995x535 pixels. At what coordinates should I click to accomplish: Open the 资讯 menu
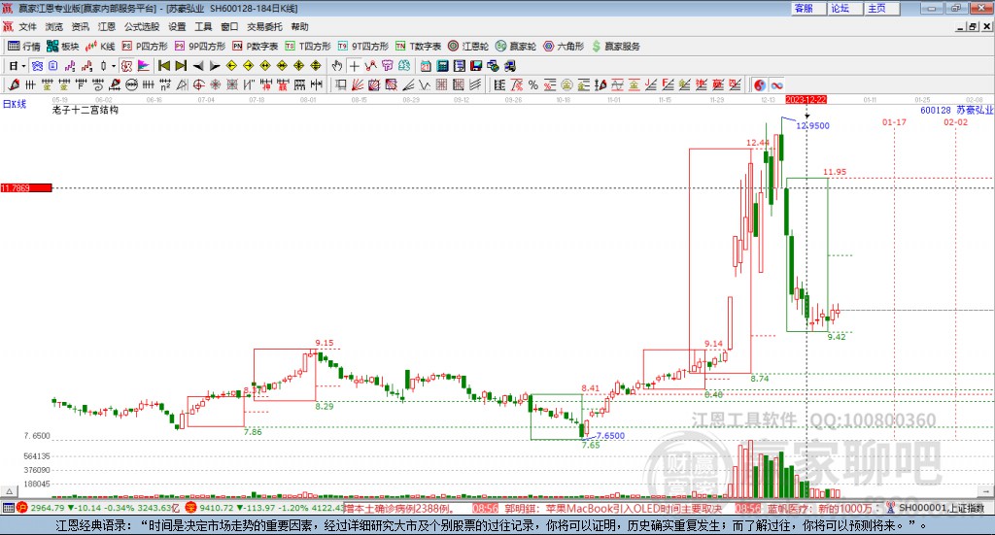(x=80, y=26)
